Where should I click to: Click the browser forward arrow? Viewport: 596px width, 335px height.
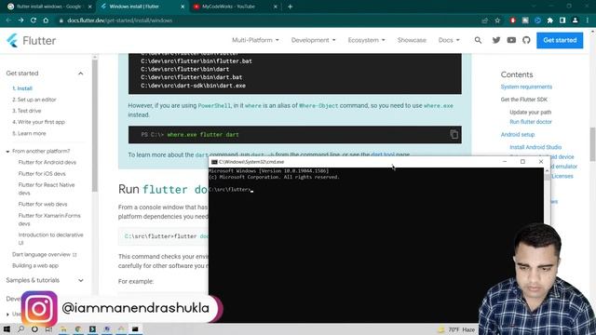(20, 20)
